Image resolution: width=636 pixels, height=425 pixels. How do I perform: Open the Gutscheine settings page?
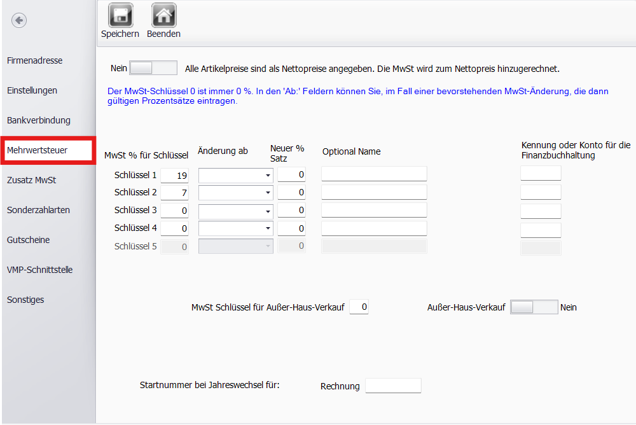28,240
